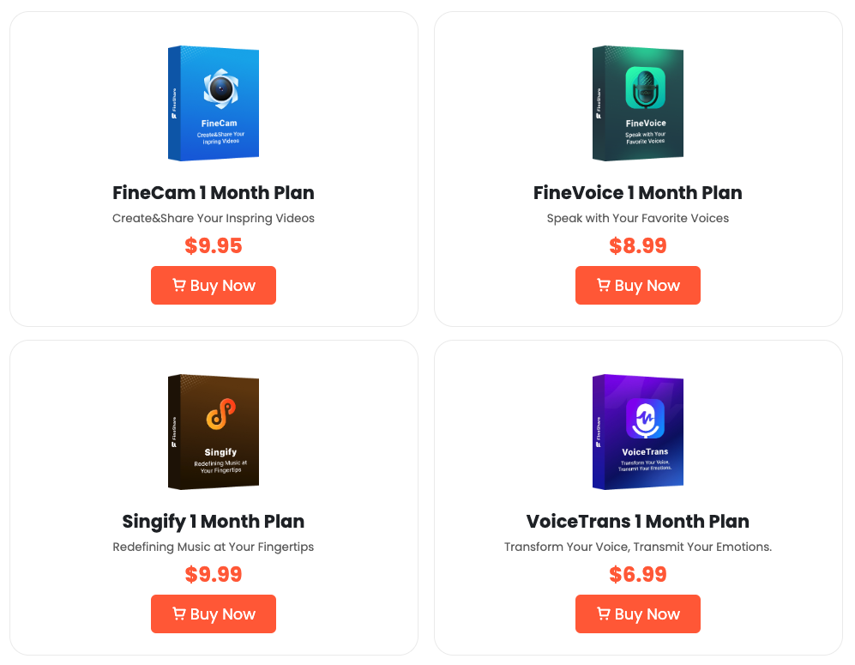Click cart icon in FineCam Buy Now button
Screen dimensions: 855x665
pos(179,285)
